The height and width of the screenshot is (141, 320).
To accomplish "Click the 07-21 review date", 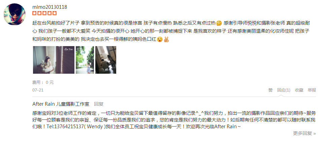I will point(38,90).
